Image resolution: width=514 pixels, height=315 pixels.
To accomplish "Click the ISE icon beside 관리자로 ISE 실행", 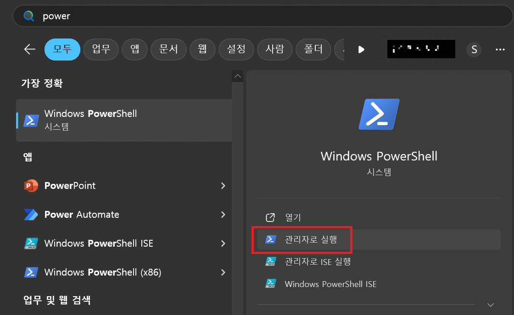I will coord(270,261).
